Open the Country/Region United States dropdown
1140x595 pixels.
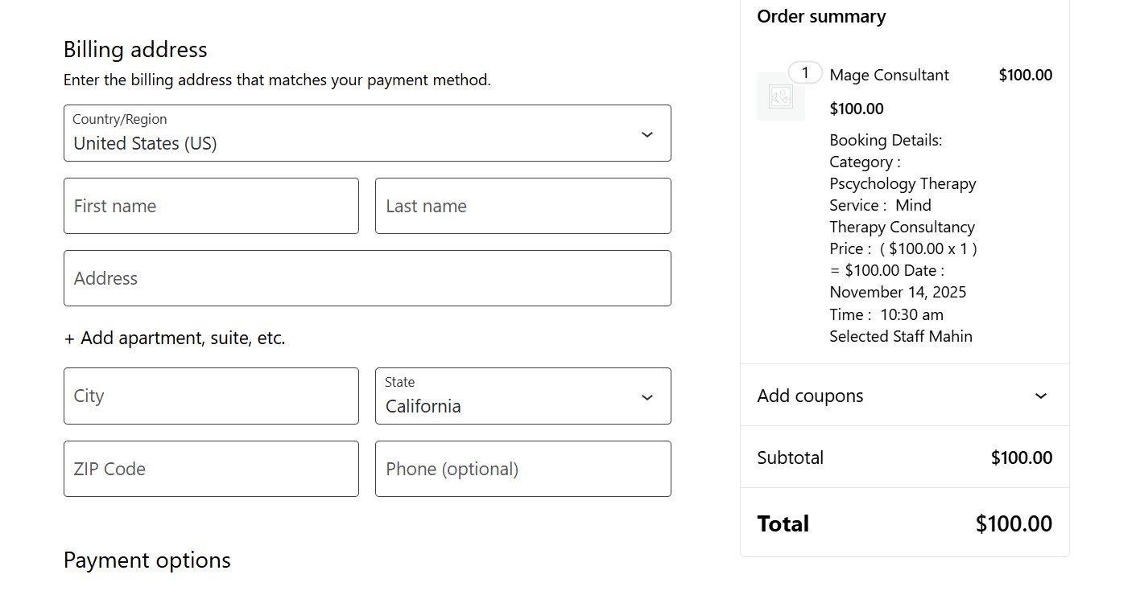[x=366, y=133]
